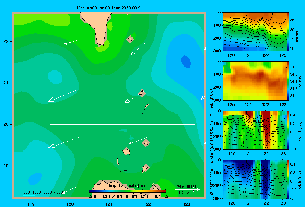The width and height of the screenshot is (305, 207).
Task: Click latitude tick label 22 on main map
Action: tap(6, 41)
